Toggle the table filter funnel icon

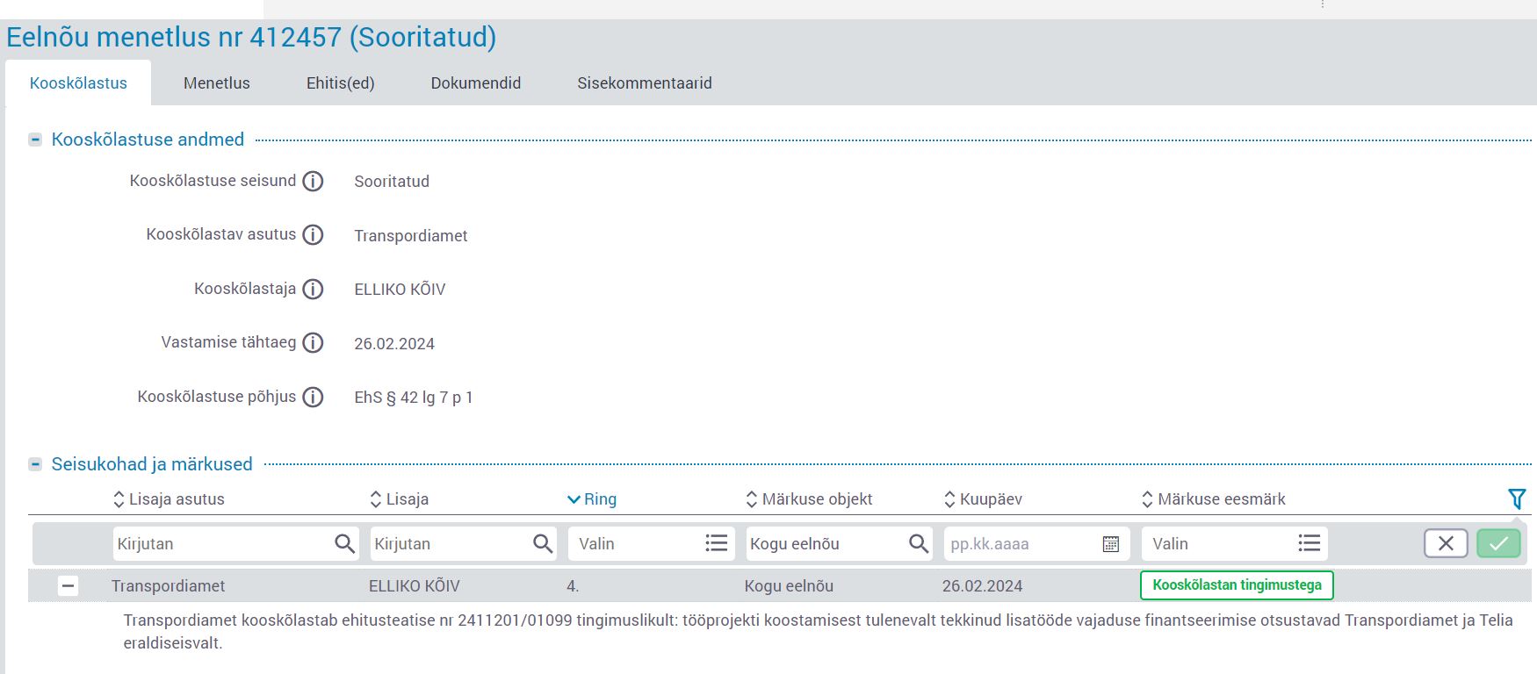click(x=1517, y=498)
